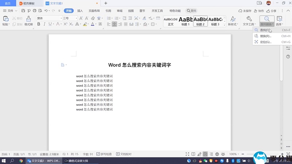Apply bold formatting with B icon
Image resolution: width=292 pixels, height=164 pixels.
pyautogui.click(x=39, y=24)
